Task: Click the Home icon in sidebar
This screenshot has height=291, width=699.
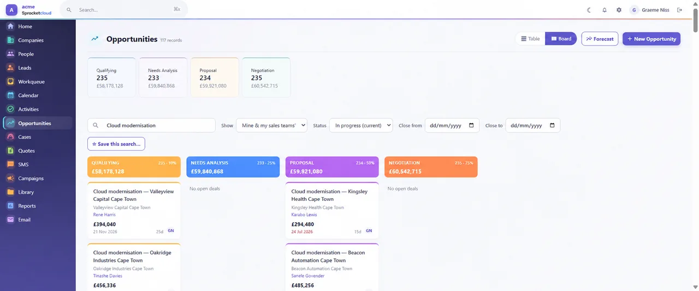Action: pos(10,26)
